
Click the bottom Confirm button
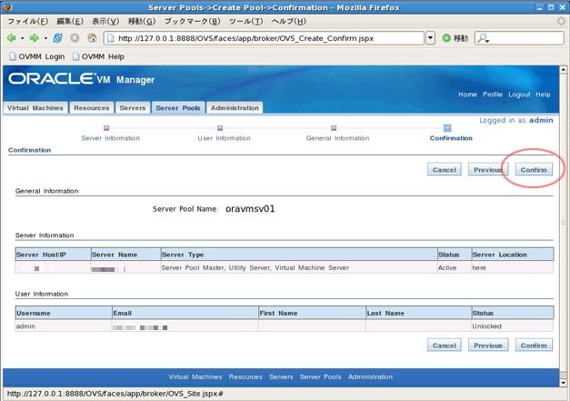click(534, 346)
